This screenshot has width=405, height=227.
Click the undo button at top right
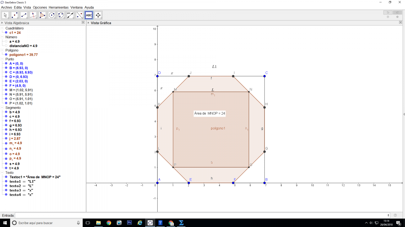pos(388,12)
